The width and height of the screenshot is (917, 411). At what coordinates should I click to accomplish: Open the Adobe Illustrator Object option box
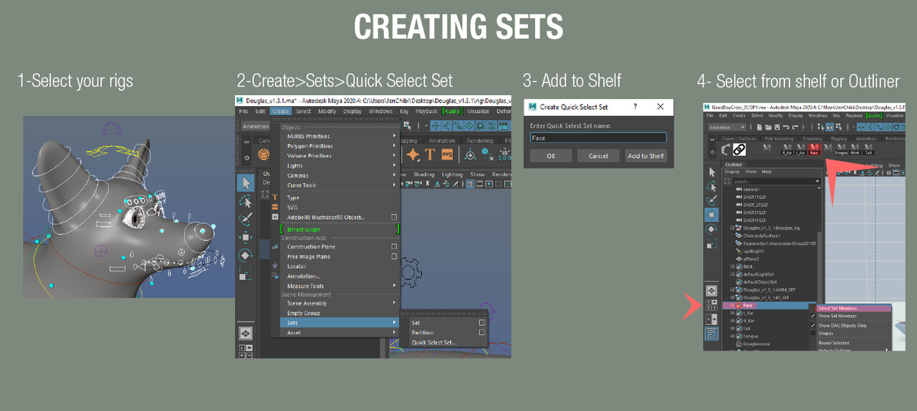(x=394, y=217)
